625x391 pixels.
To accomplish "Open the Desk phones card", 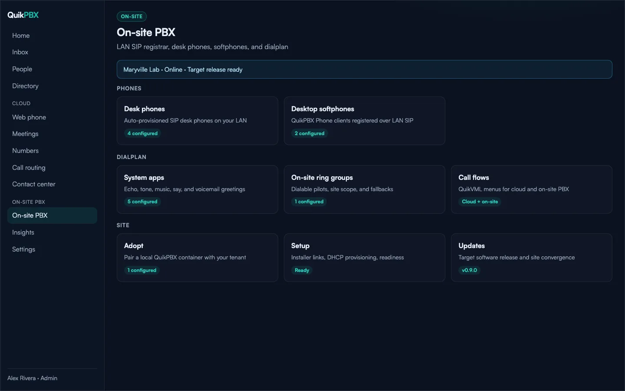I will pos(197,121).
